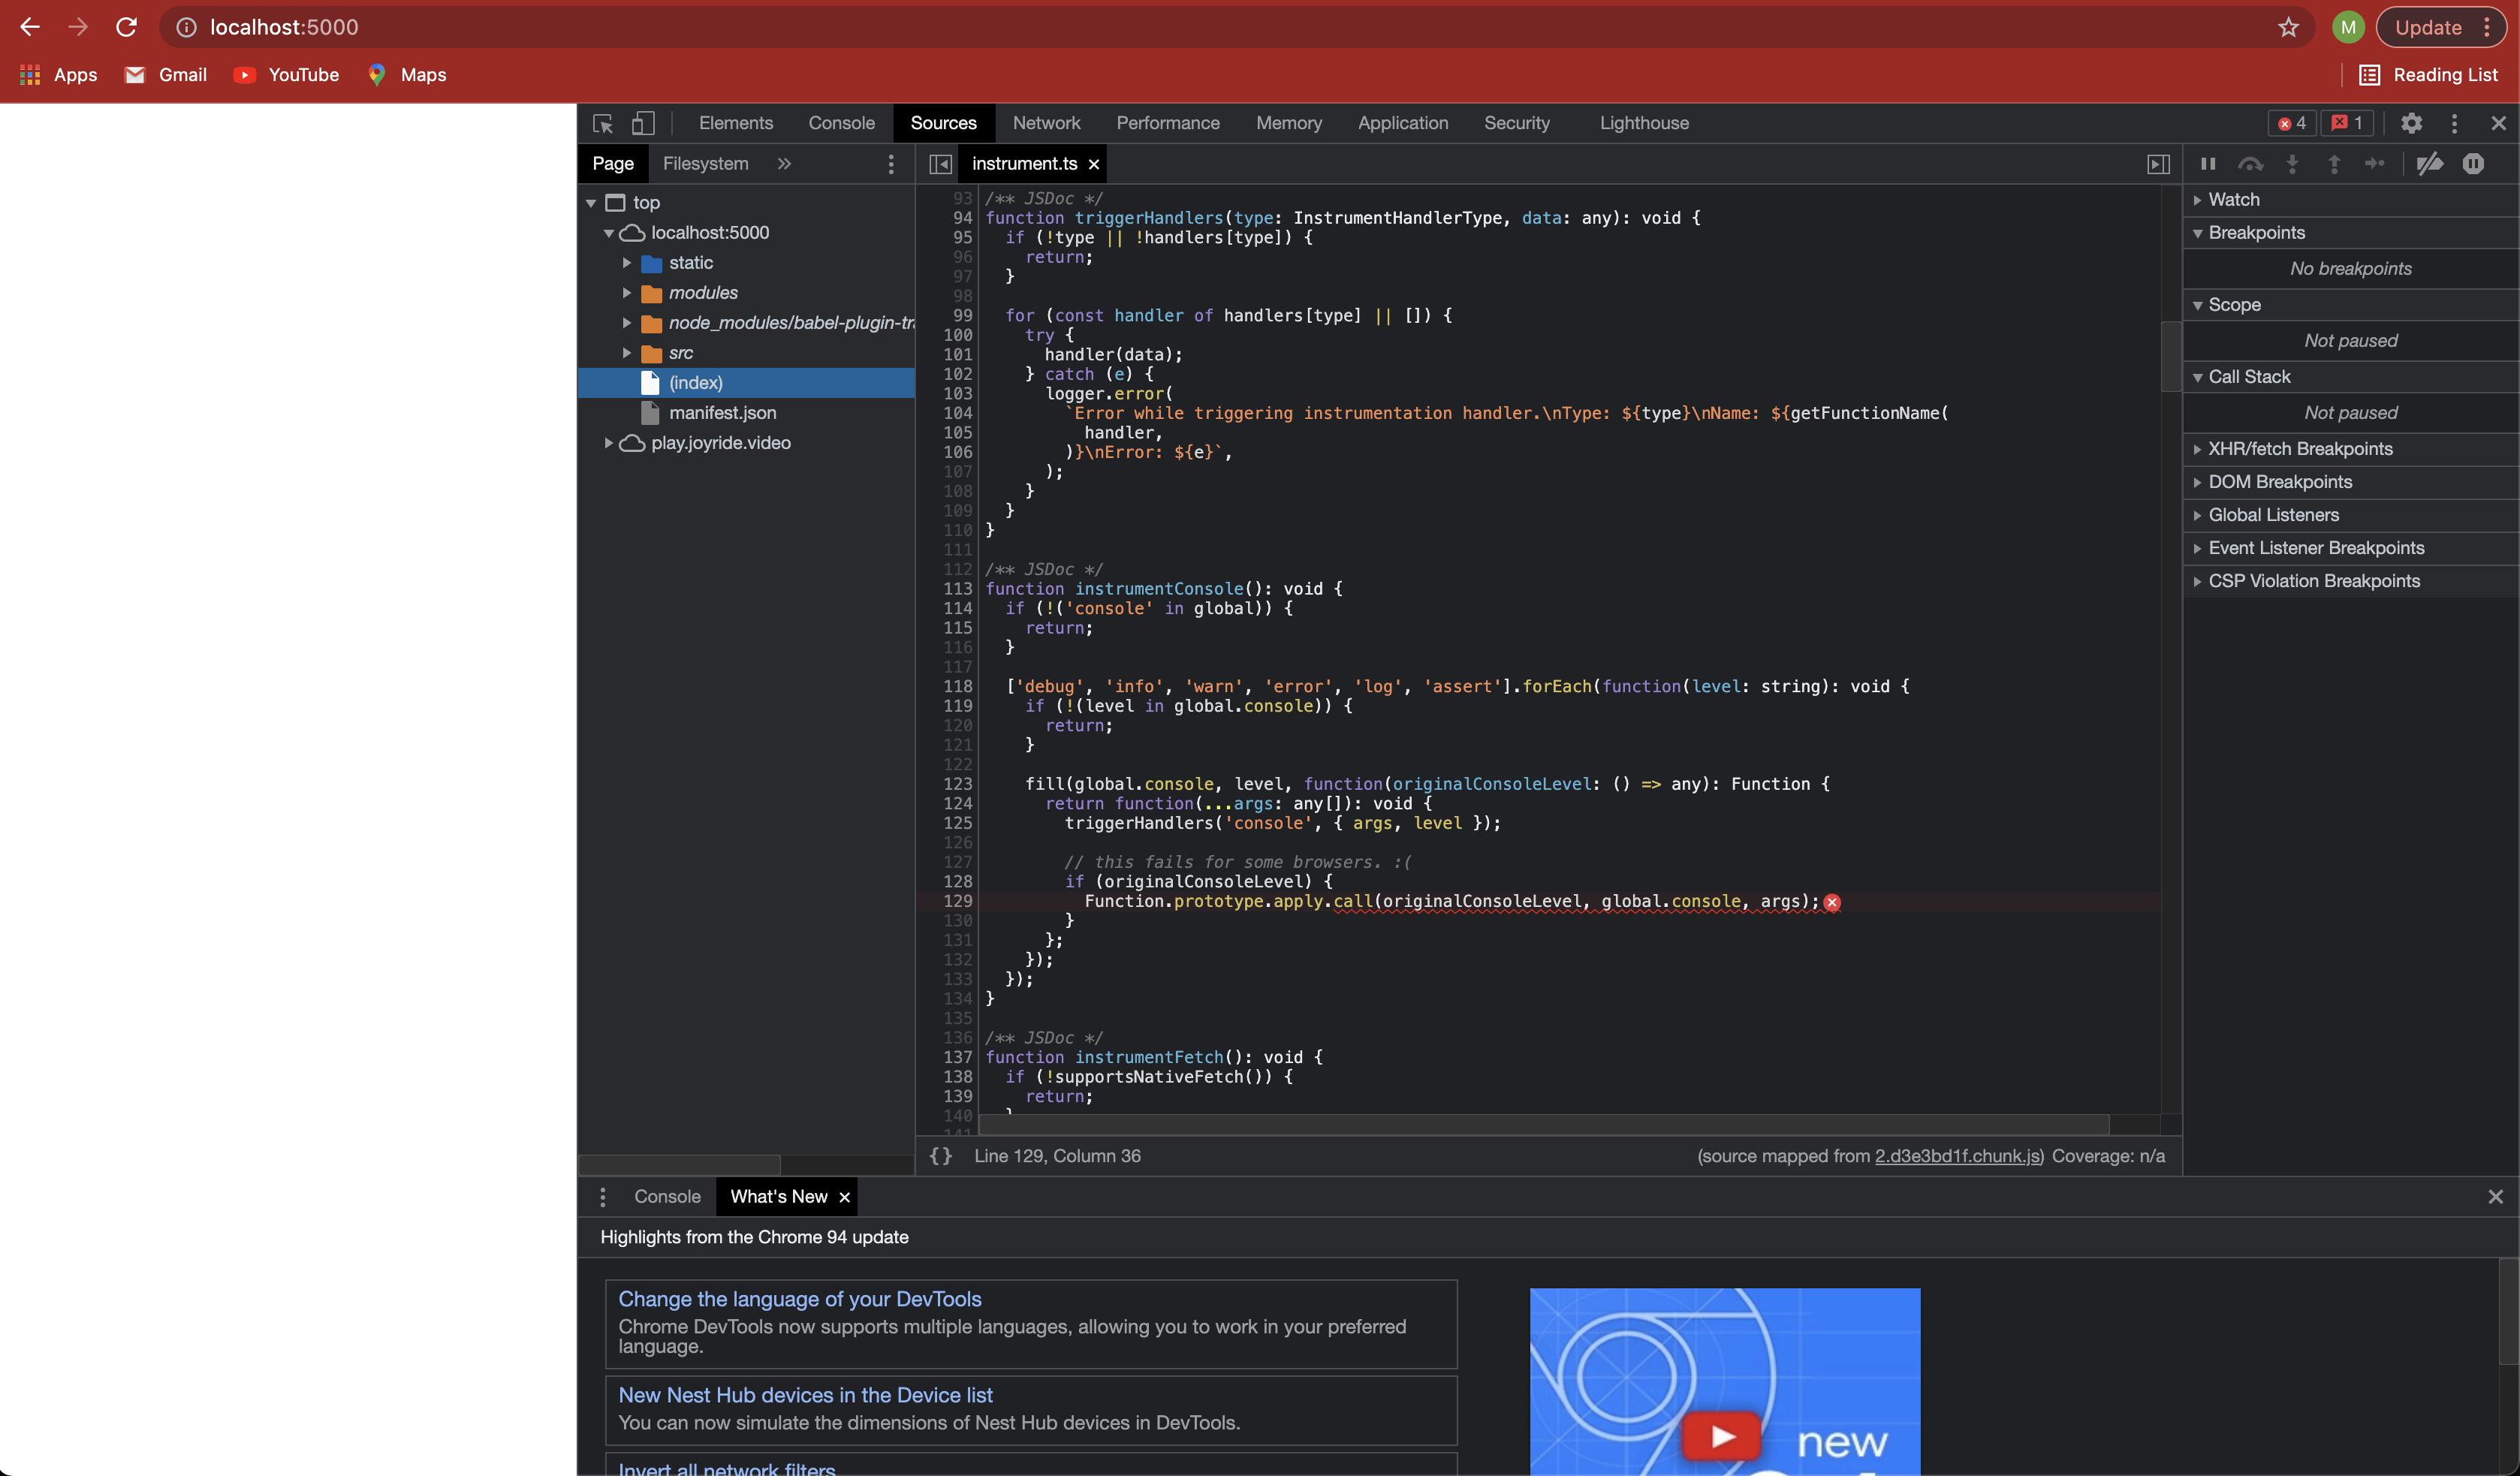Hide the navigator pane icon

tap(940, 164)
